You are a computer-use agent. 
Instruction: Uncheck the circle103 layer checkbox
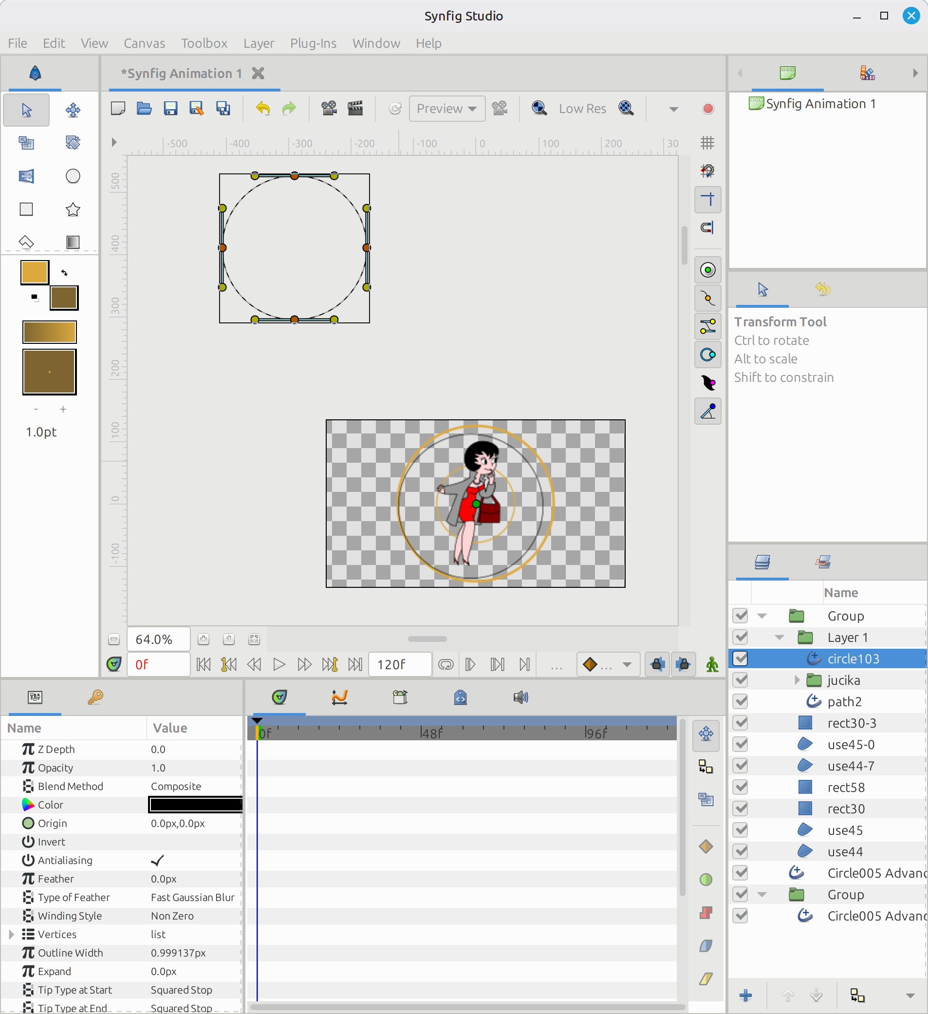point(741,658)
